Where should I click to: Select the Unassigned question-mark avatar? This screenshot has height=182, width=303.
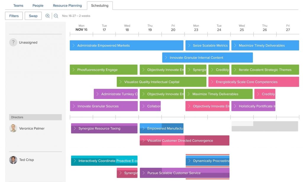click(13, 42)
